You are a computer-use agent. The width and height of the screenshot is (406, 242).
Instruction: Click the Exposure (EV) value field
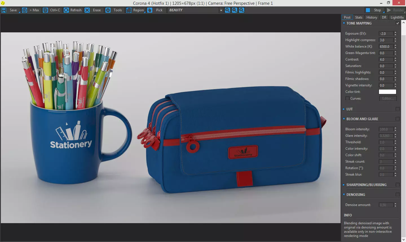pos(386,33)
